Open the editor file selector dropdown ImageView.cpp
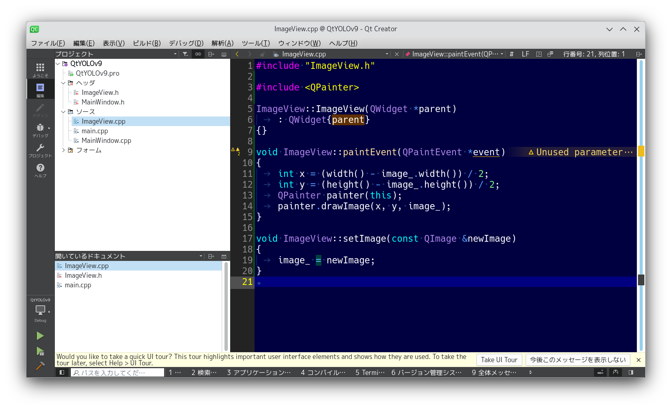672x409 pixels. [x=331, y=54]
